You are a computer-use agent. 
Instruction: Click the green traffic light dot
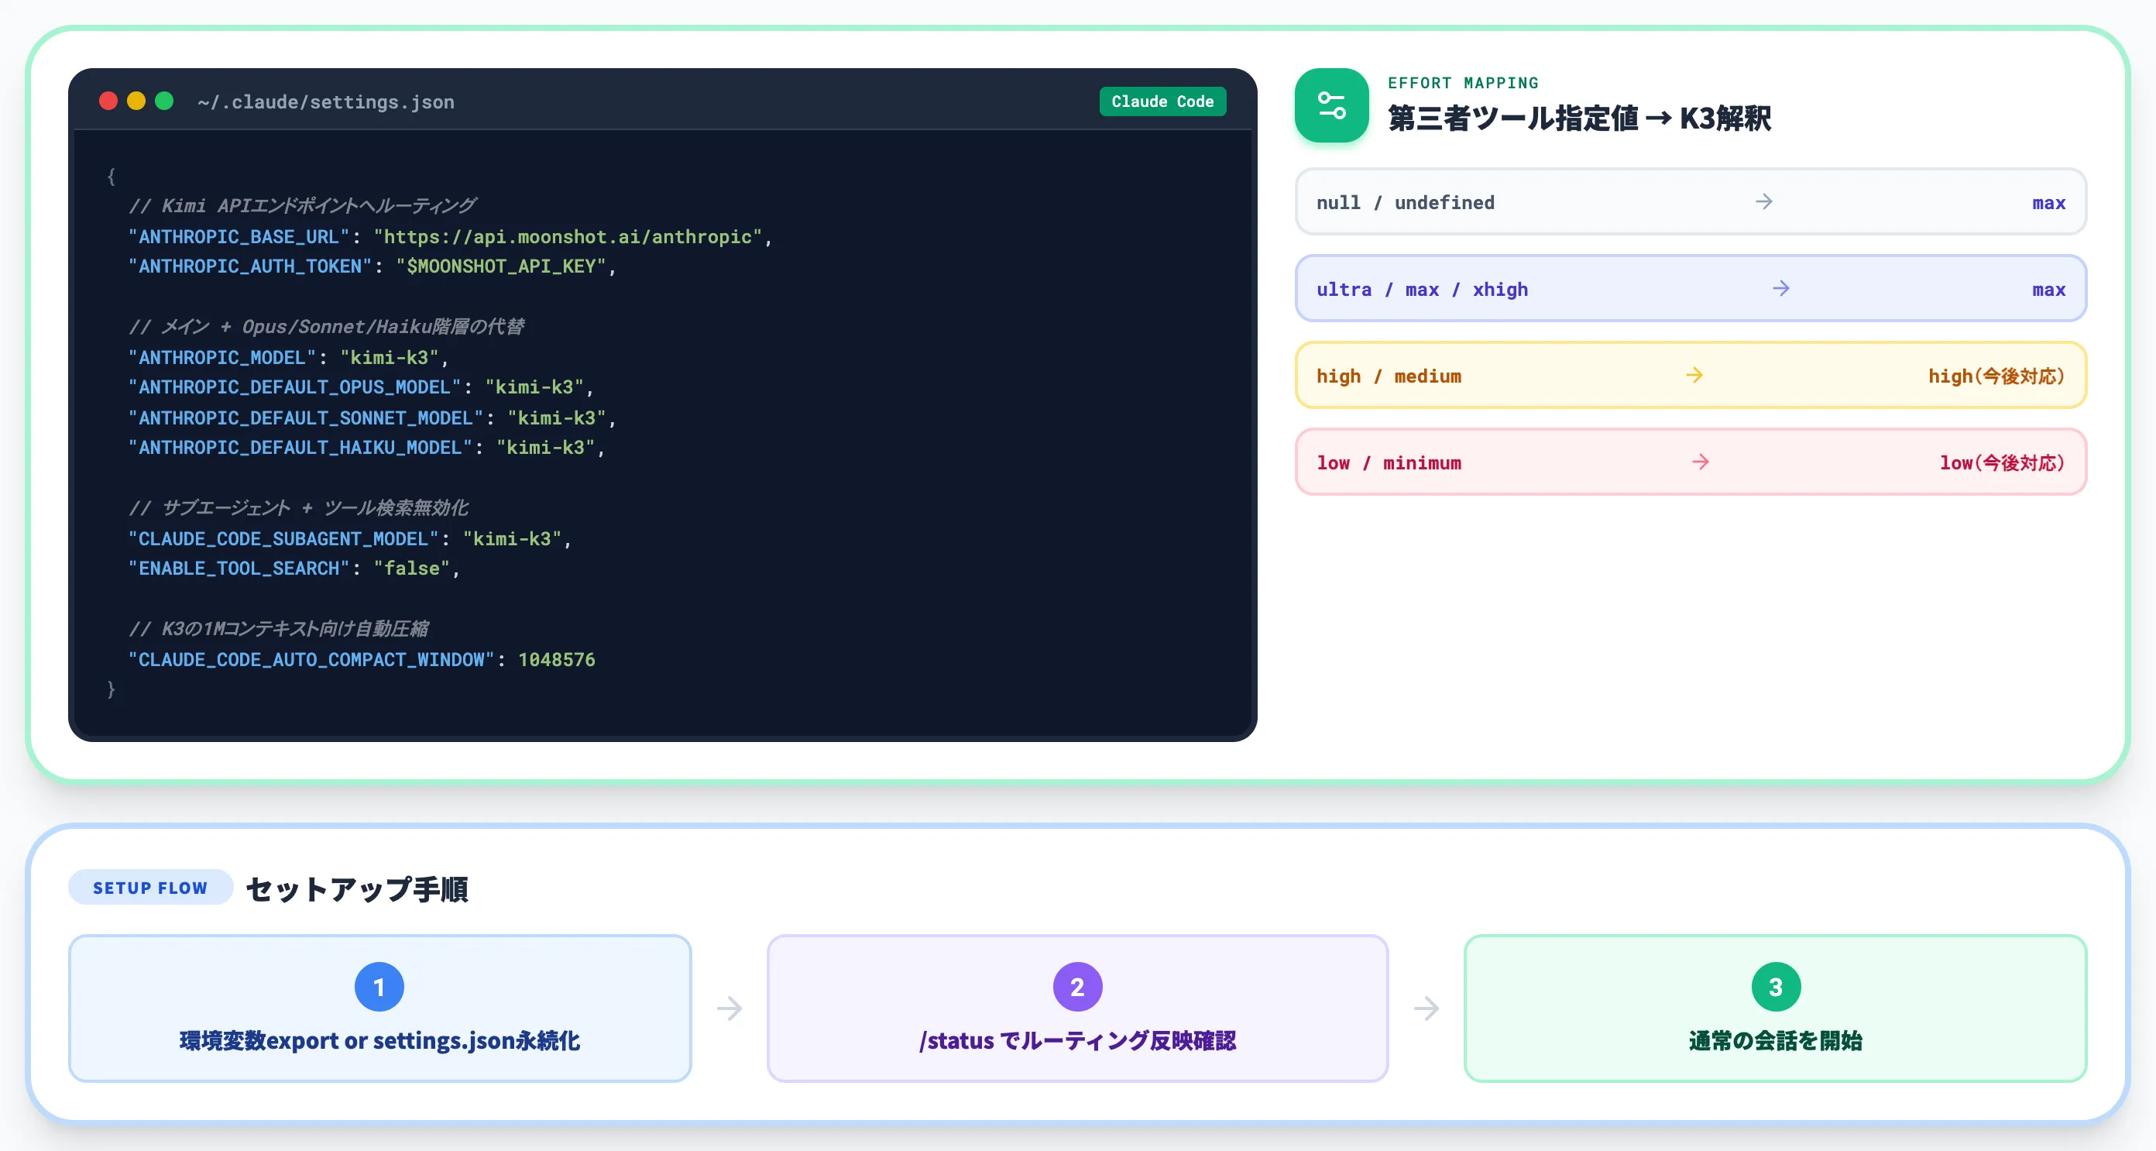(164, 101)
